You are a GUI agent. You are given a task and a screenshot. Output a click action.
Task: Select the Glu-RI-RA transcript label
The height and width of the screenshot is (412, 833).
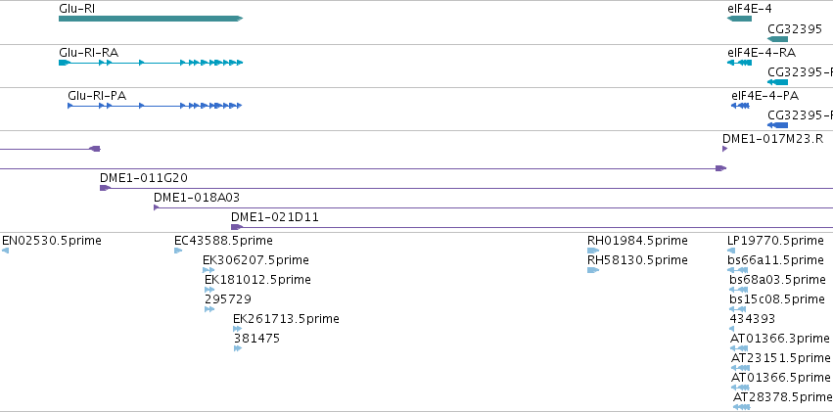tap(89, 53)
